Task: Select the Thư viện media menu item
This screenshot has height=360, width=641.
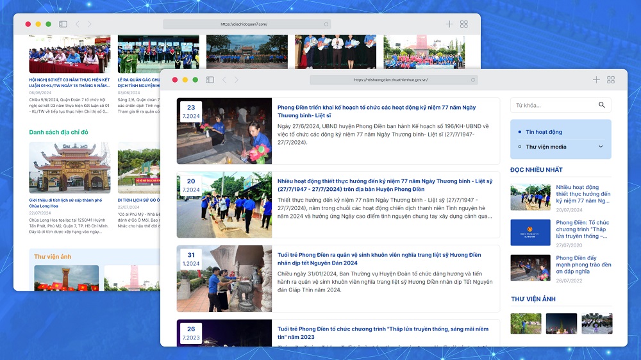Action: 545,147
